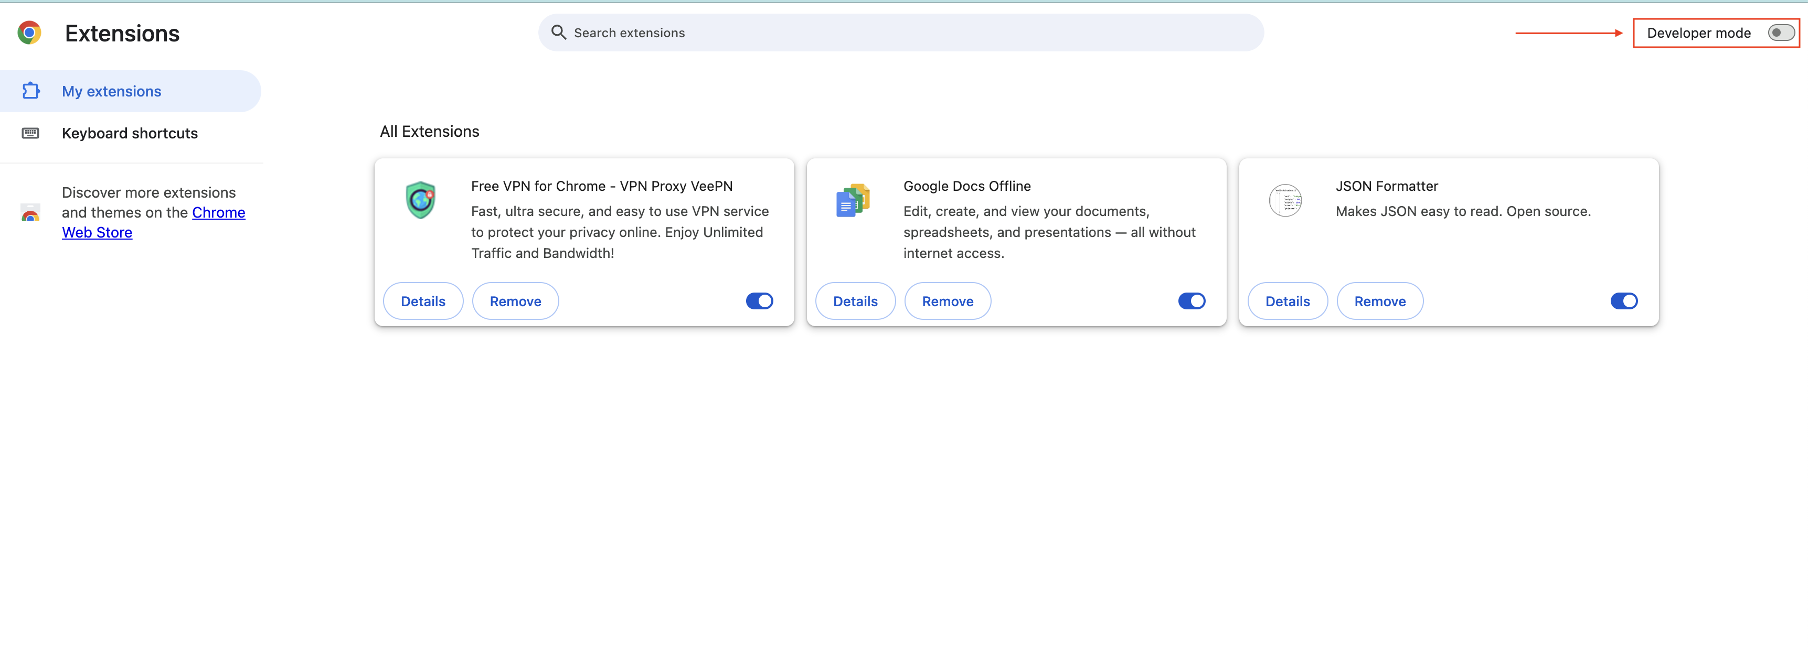Turn off Google Docs Offline toggle
This screenshot has height=647, width=1808.
(x=1192, y=301)
